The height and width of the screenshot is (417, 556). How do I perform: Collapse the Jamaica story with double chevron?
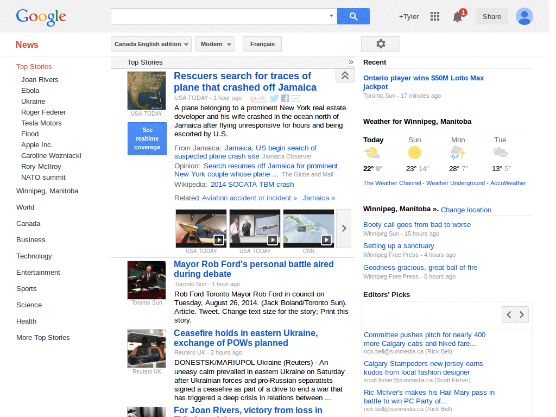[x=345, y=75]
